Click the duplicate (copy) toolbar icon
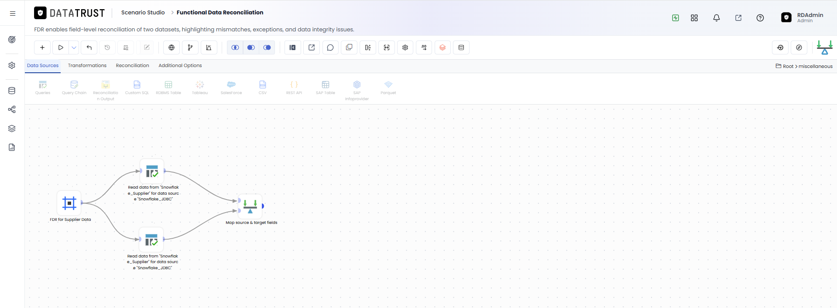 click(349, 47)
